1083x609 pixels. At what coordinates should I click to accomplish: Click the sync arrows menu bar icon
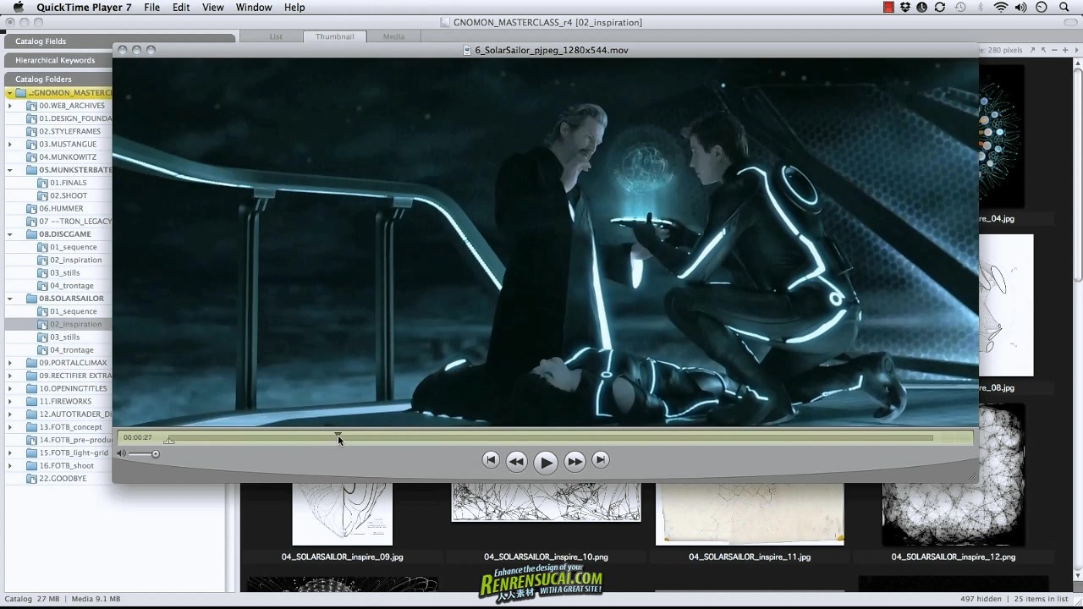click(x=940, y=8)
